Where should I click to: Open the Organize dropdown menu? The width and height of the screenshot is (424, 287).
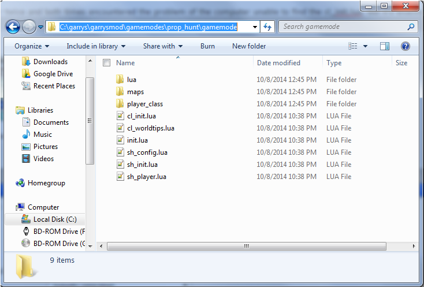point(32,46)
